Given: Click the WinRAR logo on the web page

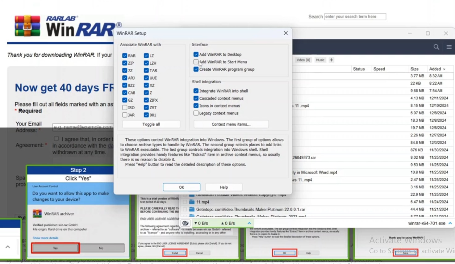Looking at the screenshot, I should point(68,26).
